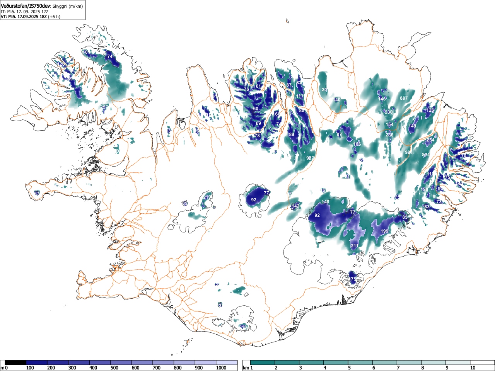The image size is (495, 371).
Task: Click the 148 value label
Action: [x=326, y=202]
